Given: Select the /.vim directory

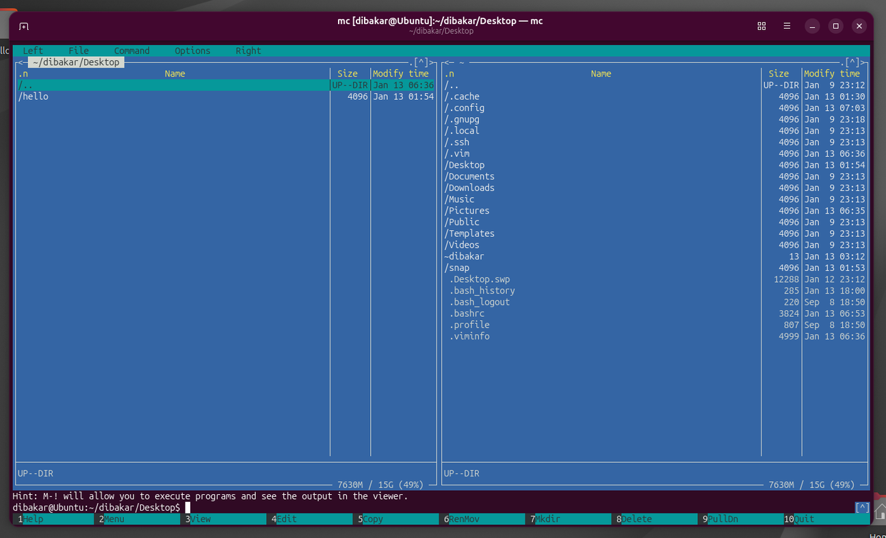Looking at the screenshot, I should (x=655, y=154).
